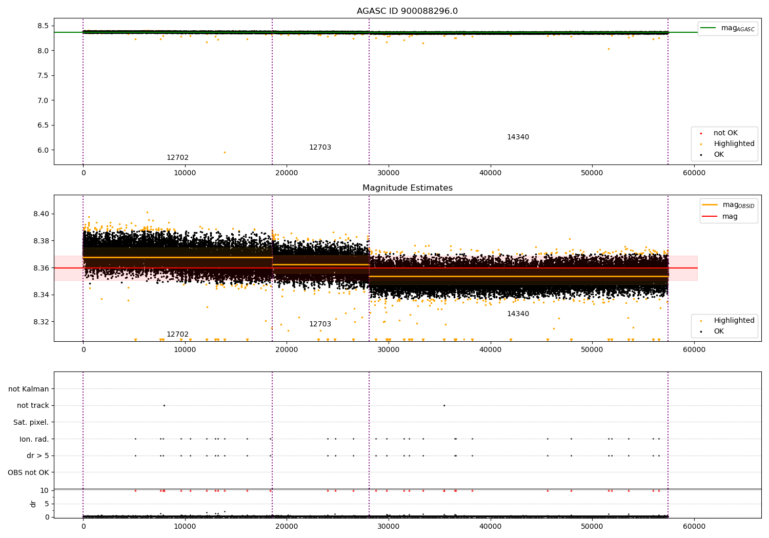Click the 'OBS not OK' row label
The height and width of the screenshot is (538, 769).
point(28,472)
